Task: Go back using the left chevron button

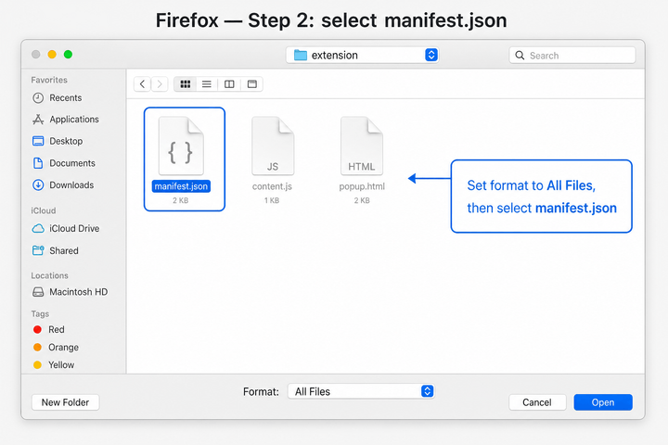Action: pyautogui.click(x=142, y=84)
